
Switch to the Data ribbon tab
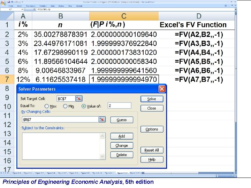tap(53, 6)
